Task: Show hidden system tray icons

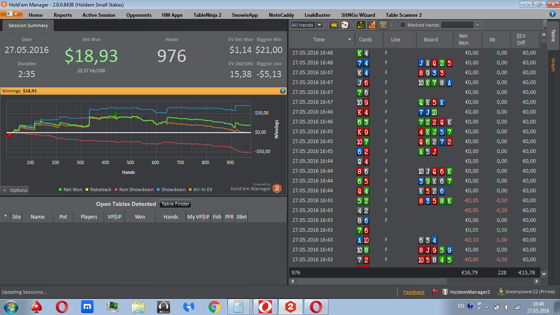Action: point(487,306)
